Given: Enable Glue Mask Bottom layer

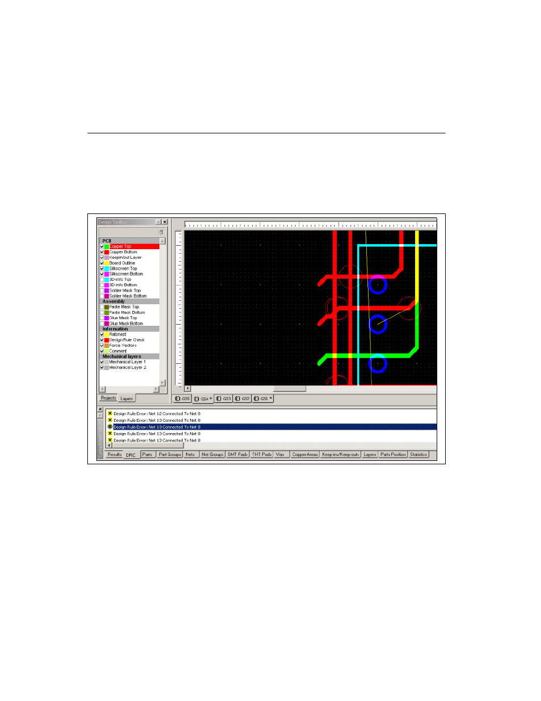Looking at the screenshot, I should point(102,324).
